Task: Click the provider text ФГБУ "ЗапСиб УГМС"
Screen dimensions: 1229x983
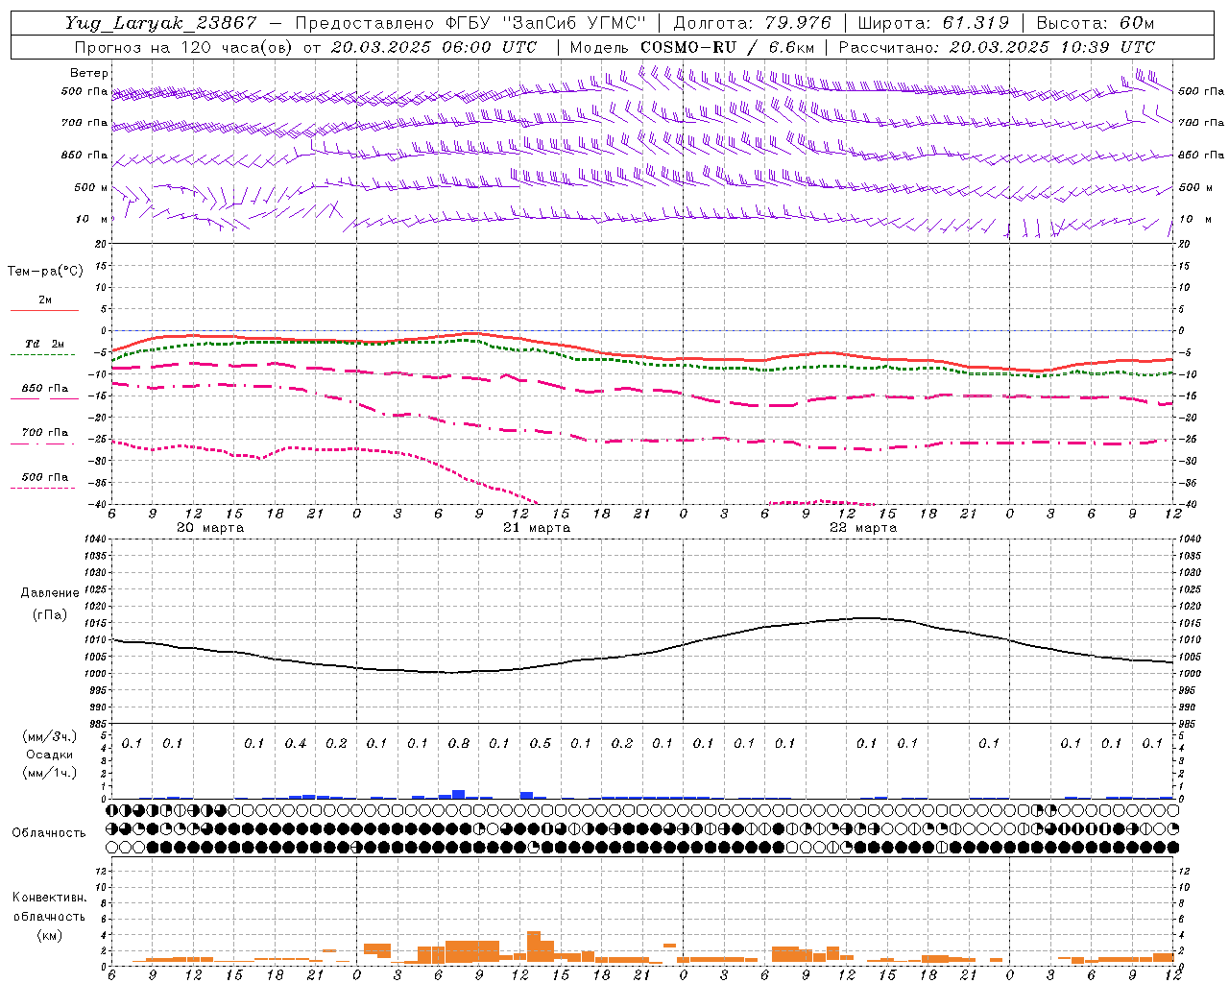Action: (x=546, y=23)
